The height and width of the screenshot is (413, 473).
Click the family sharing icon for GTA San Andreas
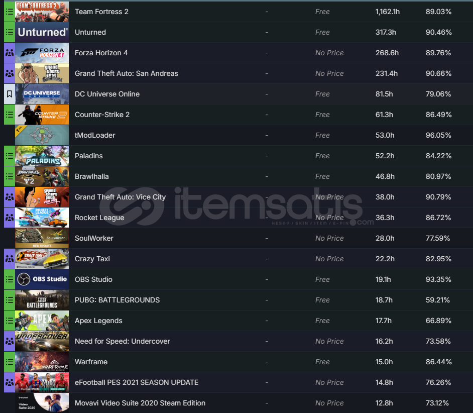pos(10,73)
